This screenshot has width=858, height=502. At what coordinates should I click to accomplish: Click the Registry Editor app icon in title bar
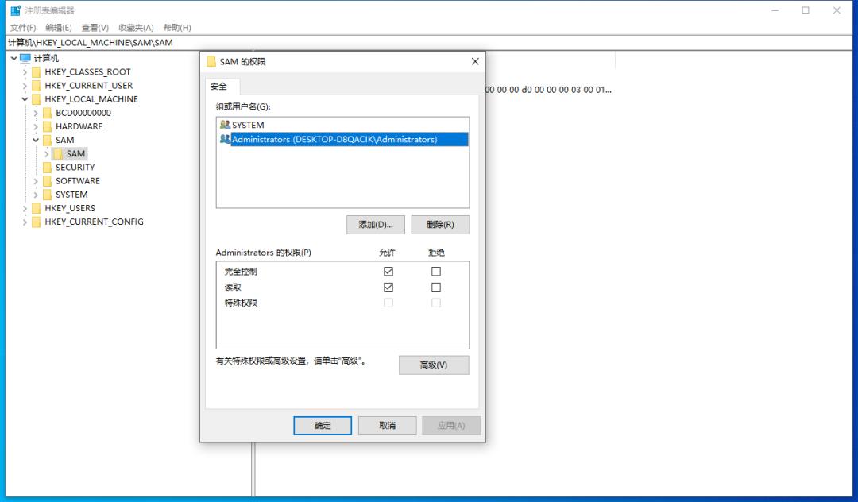pyautogui.click(x=15, y=10)
